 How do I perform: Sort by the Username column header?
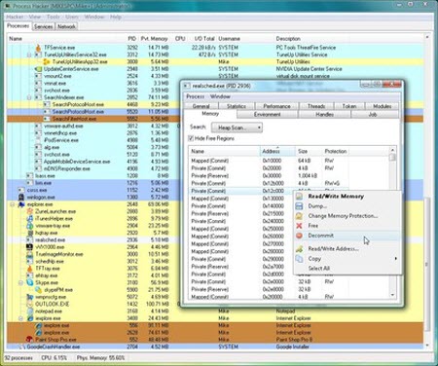(230, 39)
